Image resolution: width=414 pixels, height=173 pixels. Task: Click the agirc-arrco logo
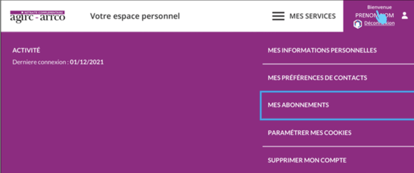[x=37, y=17]
